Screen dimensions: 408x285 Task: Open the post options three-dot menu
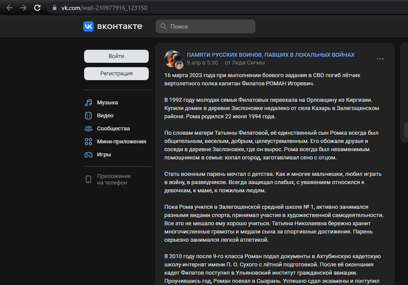coord(380,59)
